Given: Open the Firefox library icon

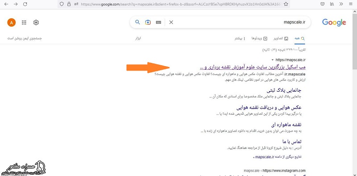Looking at the screenshot, I should tap(332, 4).
